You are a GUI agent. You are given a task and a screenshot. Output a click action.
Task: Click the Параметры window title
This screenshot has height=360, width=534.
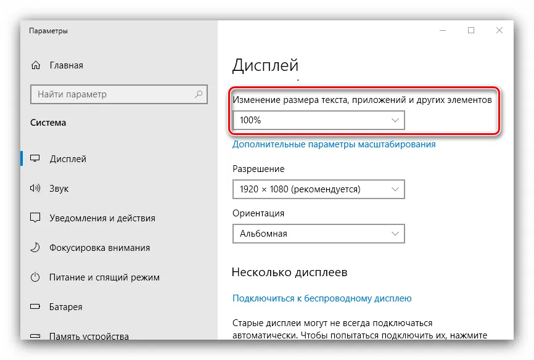[x=48, y=31]
